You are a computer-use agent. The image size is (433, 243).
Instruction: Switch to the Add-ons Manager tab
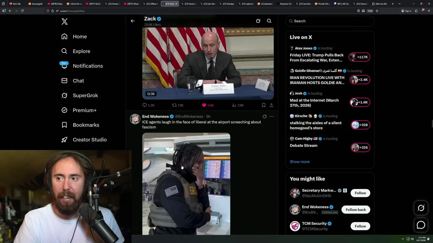pyautogui.click(x=380, y=4)
